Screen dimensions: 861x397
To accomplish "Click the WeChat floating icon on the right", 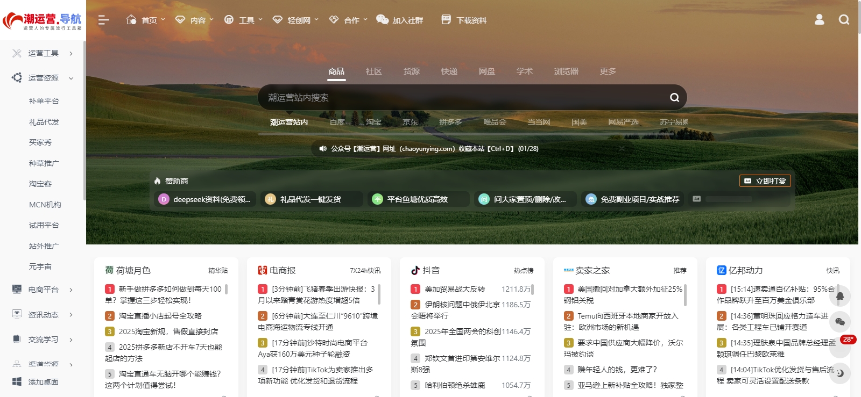I will click(839, 322).
